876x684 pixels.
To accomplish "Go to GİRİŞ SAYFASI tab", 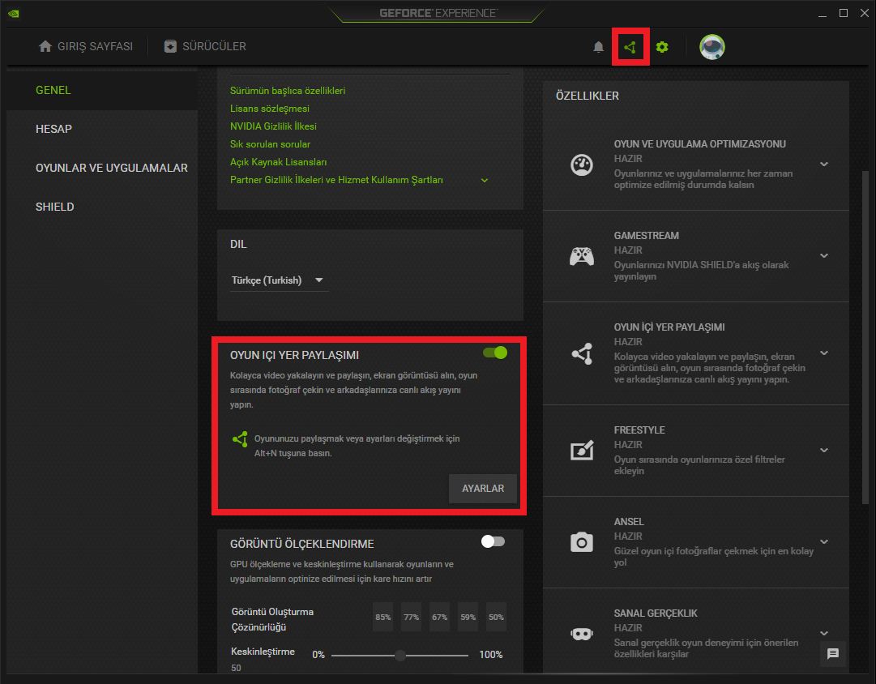I will coord(85,46).
